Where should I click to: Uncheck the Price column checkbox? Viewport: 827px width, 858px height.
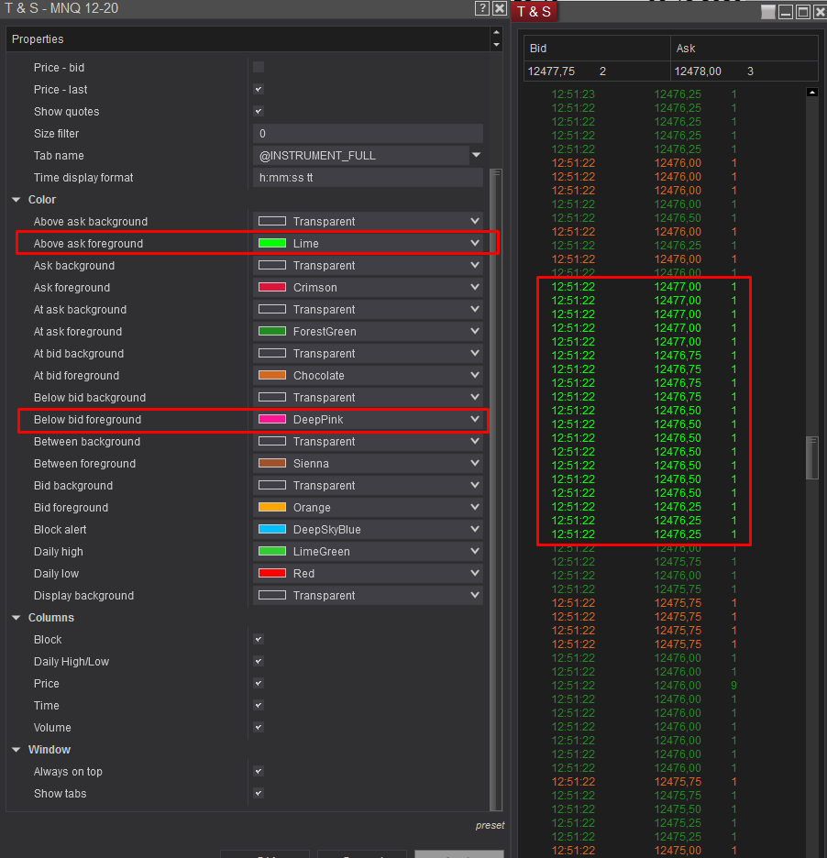(x=259, y=683)
